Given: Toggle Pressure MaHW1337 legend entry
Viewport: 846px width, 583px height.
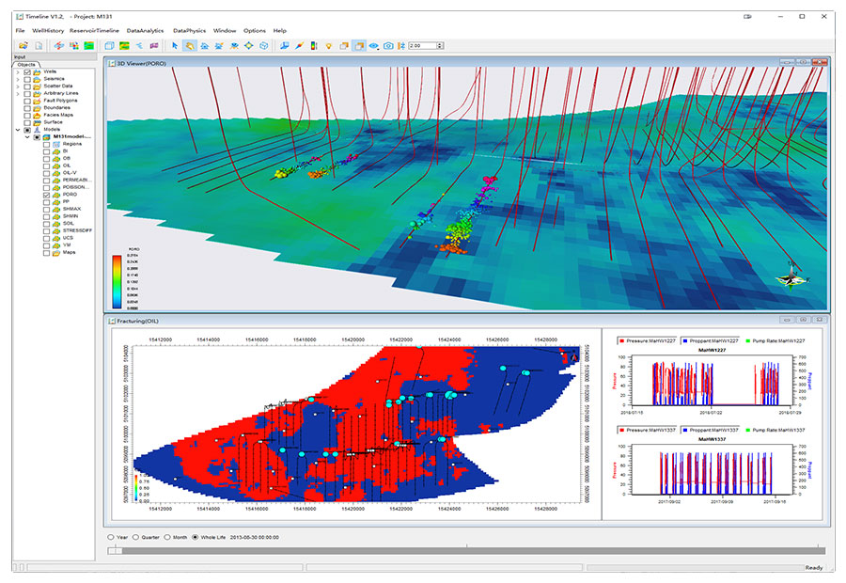Looking at the screenshot, I should pyautogui.click(x=647, y=431).
